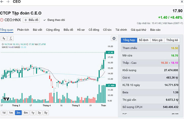Click the 17.90 current price label on axis

point(110,52)
